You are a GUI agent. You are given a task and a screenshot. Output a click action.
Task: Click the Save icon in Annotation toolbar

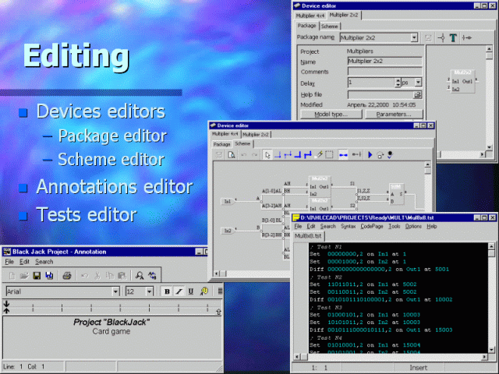pyautogui.click(x=37, y=275)
